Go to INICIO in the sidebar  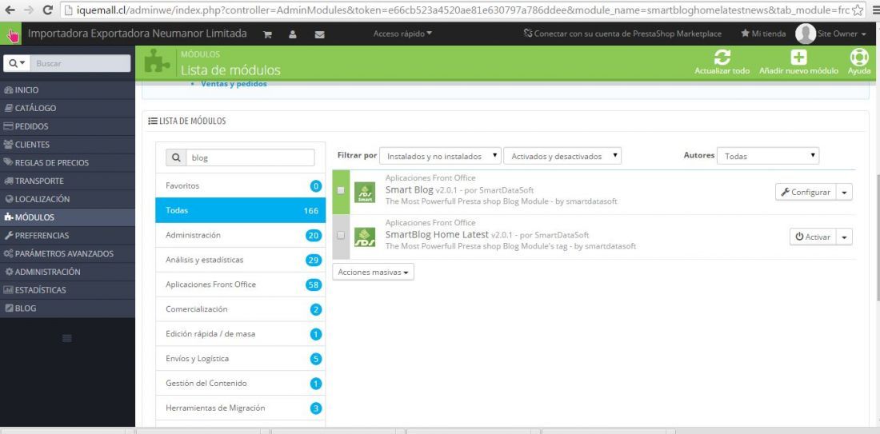(x=67, y=90)
